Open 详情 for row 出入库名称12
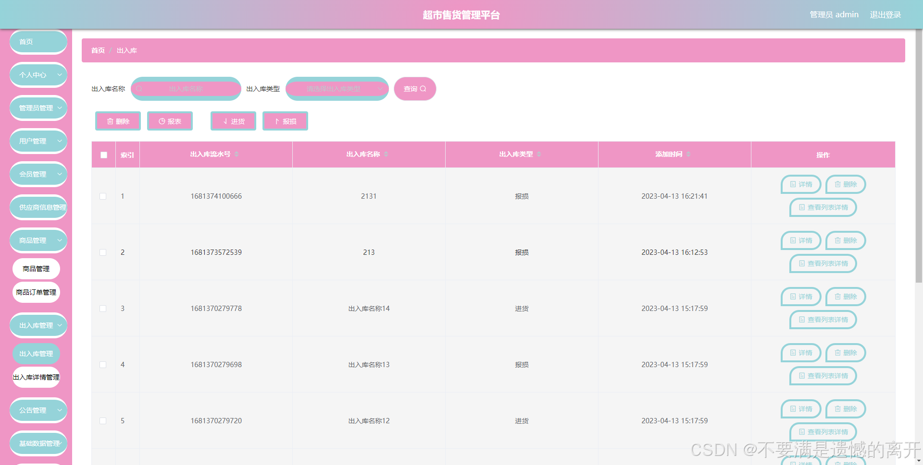This screenshot has width=923, height=465. point(801,409)
